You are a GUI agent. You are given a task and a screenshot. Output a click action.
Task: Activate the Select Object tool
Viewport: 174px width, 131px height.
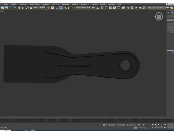point(3,8)
